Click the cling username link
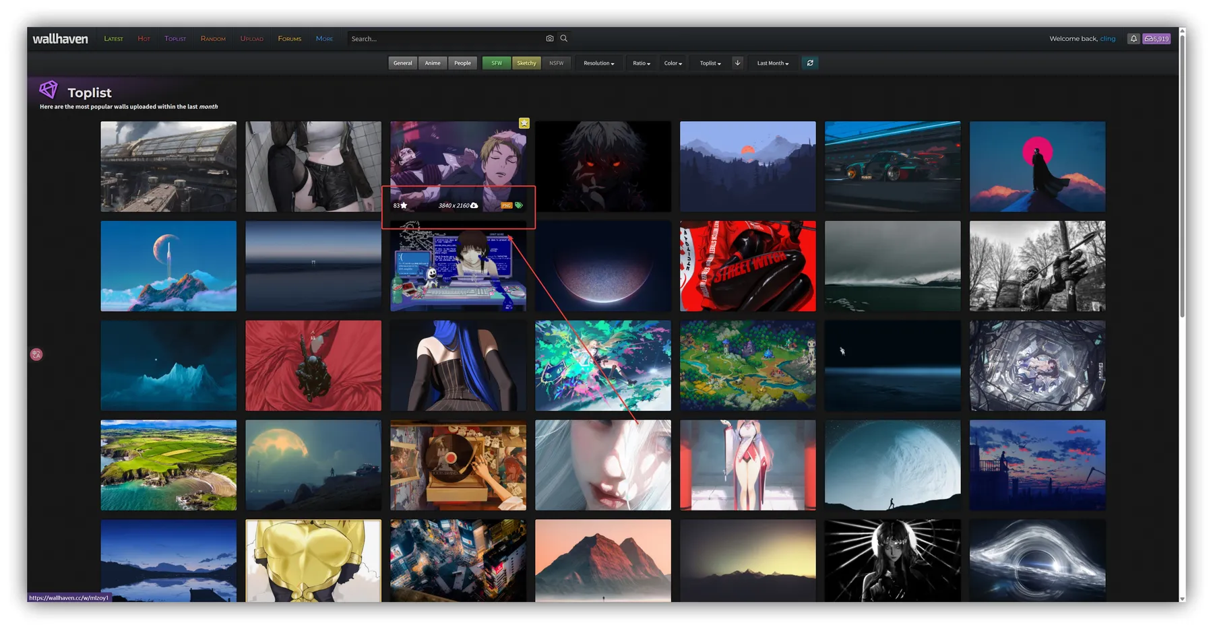1213x629 pixels. tap(1107, 38)
